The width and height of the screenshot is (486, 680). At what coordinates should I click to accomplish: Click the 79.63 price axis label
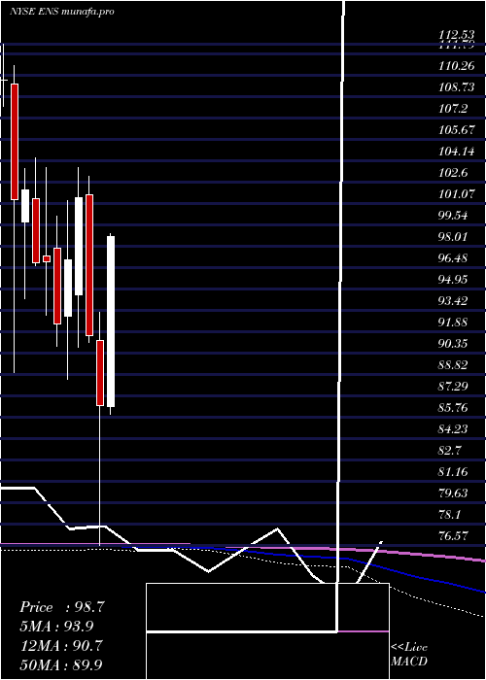(x=453, y=493)
